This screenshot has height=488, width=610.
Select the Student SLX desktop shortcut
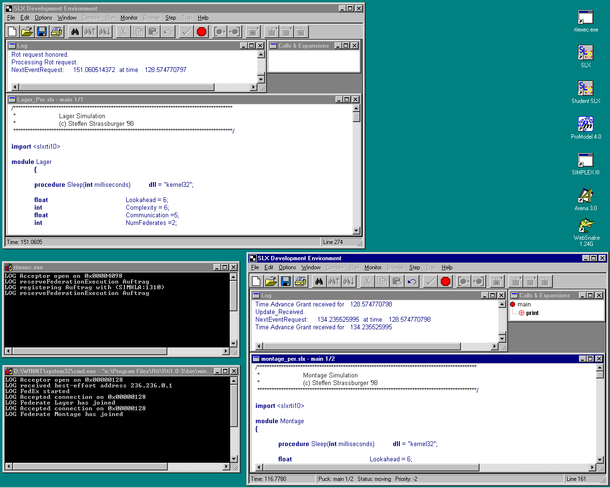[x=586, y=89]
